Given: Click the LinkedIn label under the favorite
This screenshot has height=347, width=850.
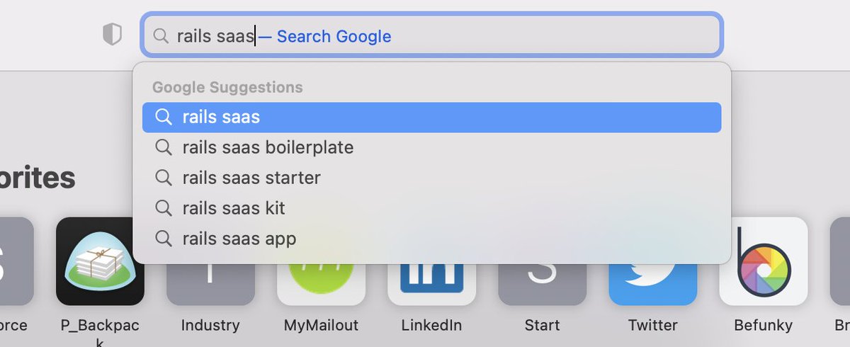Looking at the screenshot, I should tap(431, 326).
